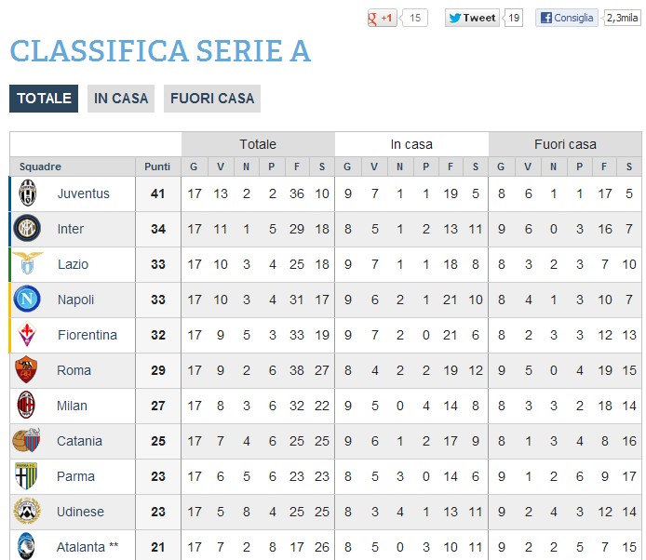Click the Napoli N logo
Viewport: 646px width, 560px height.
[27, 299]
